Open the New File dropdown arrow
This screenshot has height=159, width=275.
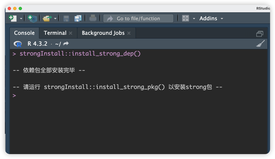tap(21, 19)
